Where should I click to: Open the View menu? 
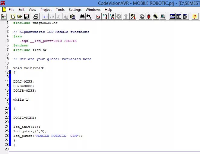click(x=32, y=10)
